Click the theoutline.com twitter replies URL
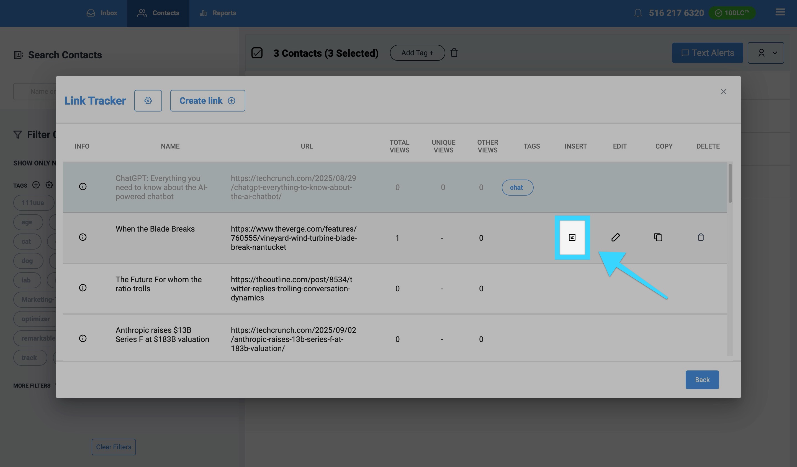797x467 pixels. point(291,289)
